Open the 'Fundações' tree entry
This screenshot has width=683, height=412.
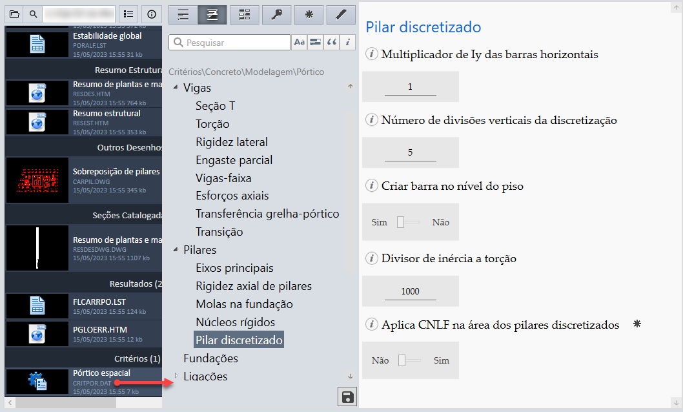point(210,358)
